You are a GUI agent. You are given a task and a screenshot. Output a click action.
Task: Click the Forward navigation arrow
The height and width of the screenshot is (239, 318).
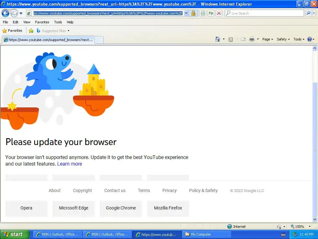pyautogui.click(x=14, y=13)
